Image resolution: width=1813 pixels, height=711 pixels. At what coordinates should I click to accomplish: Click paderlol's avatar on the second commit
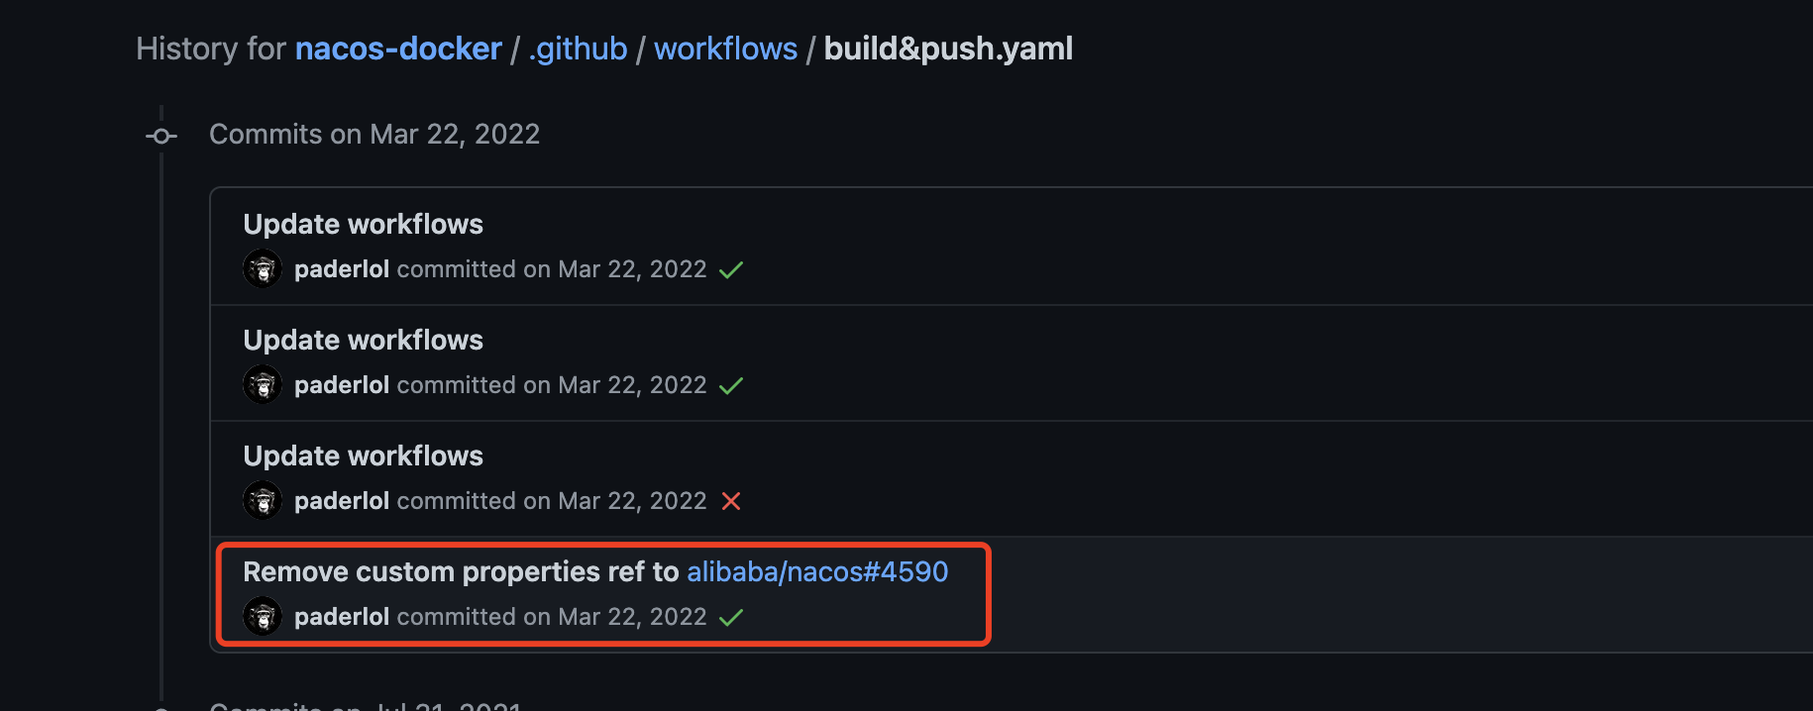(262, 384)
